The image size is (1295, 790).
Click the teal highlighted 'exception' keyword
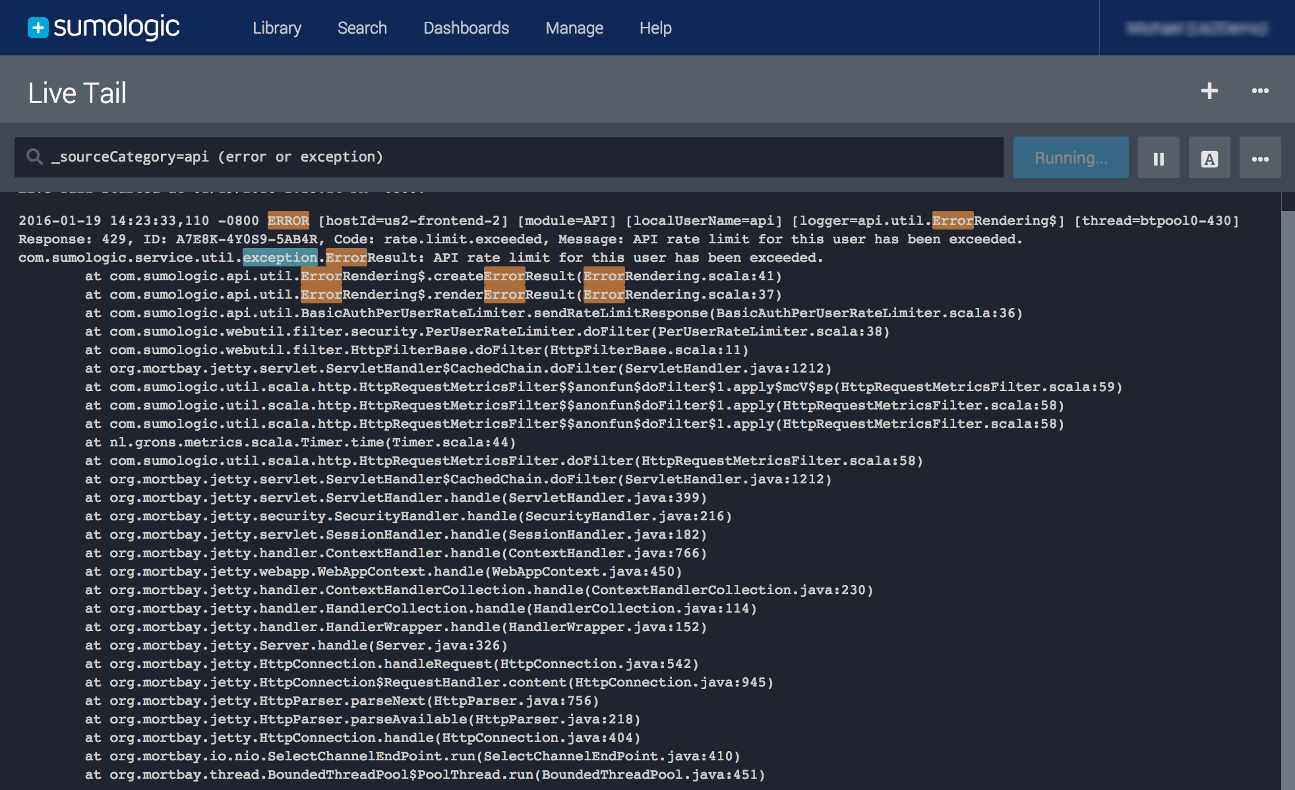click(280, 258)
